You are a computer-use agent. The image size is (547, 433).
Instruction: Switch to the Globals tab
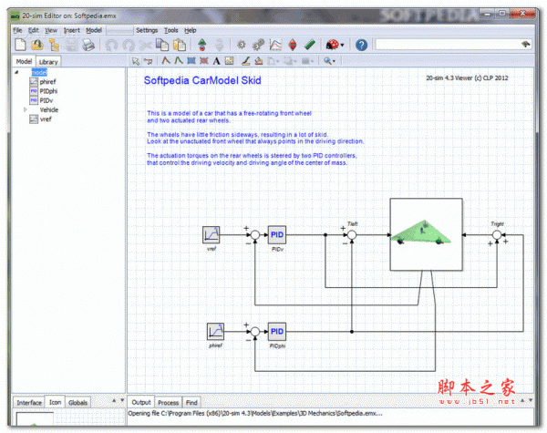point(77,402)
